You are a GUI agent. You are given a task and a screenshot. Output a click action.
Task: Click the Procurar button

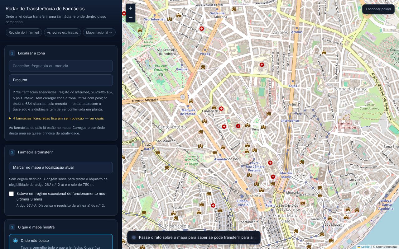61,80
